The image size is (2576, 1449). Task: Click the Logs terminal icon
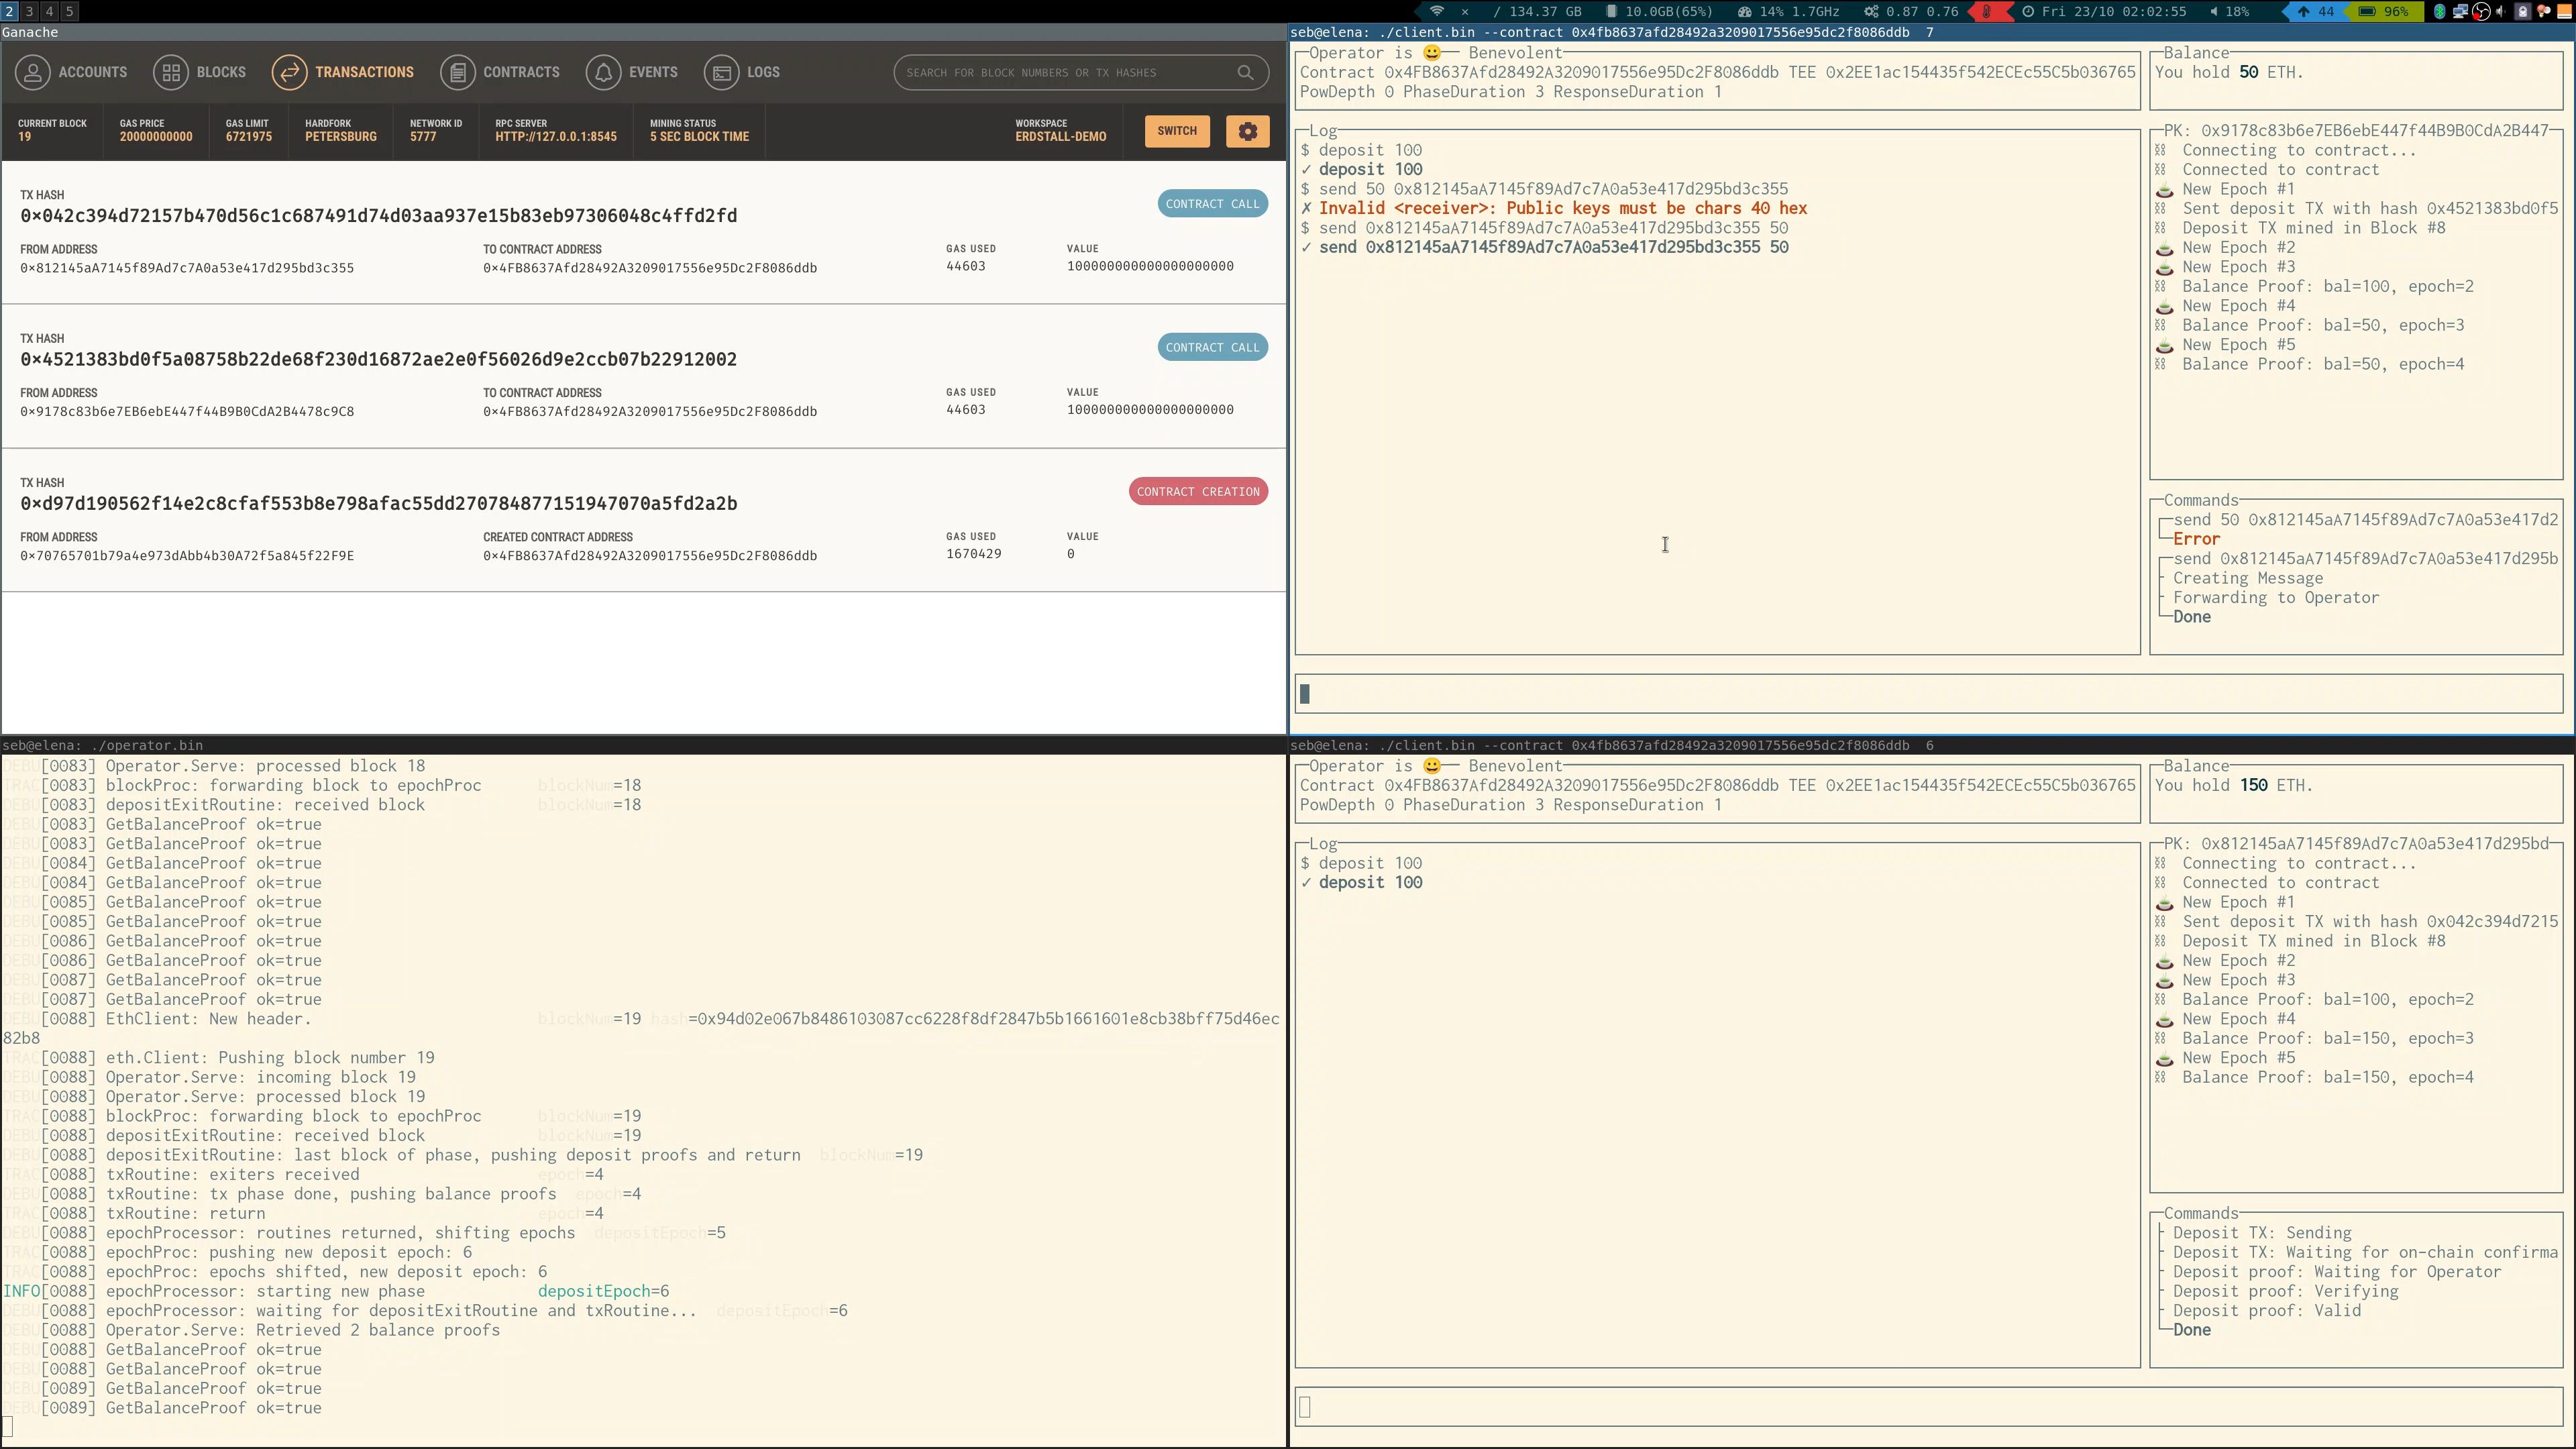[x=722, y=72]
